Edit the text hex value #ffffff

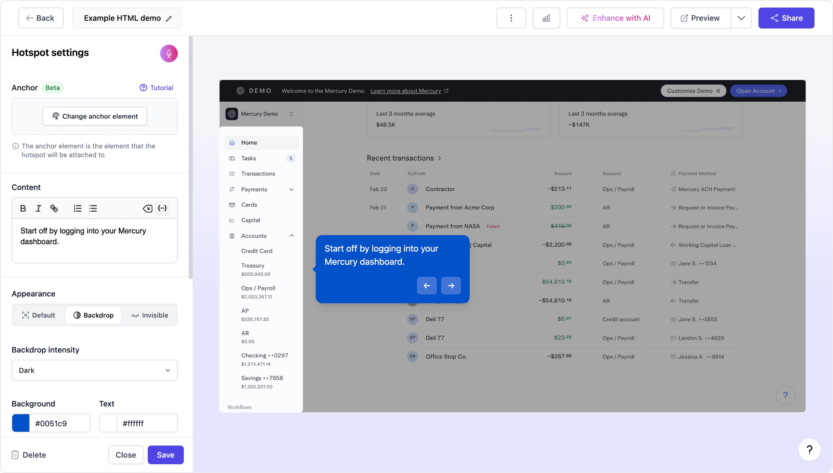tap(147, 423)
